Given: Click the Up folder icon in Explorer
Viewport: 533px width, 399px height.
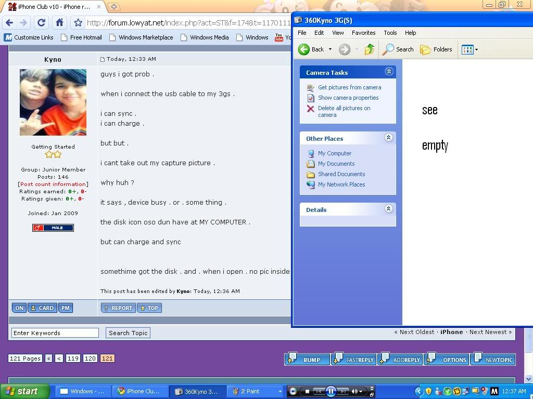Looking at the screenshot, I should coord(370,49).
